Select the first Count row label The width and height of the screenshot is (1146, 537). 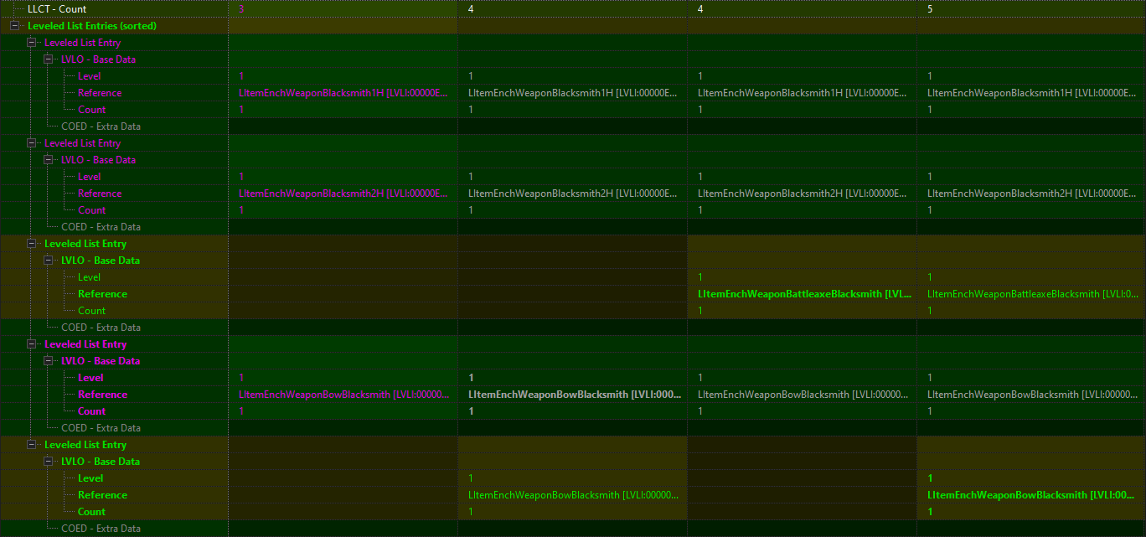pos(91,109)
